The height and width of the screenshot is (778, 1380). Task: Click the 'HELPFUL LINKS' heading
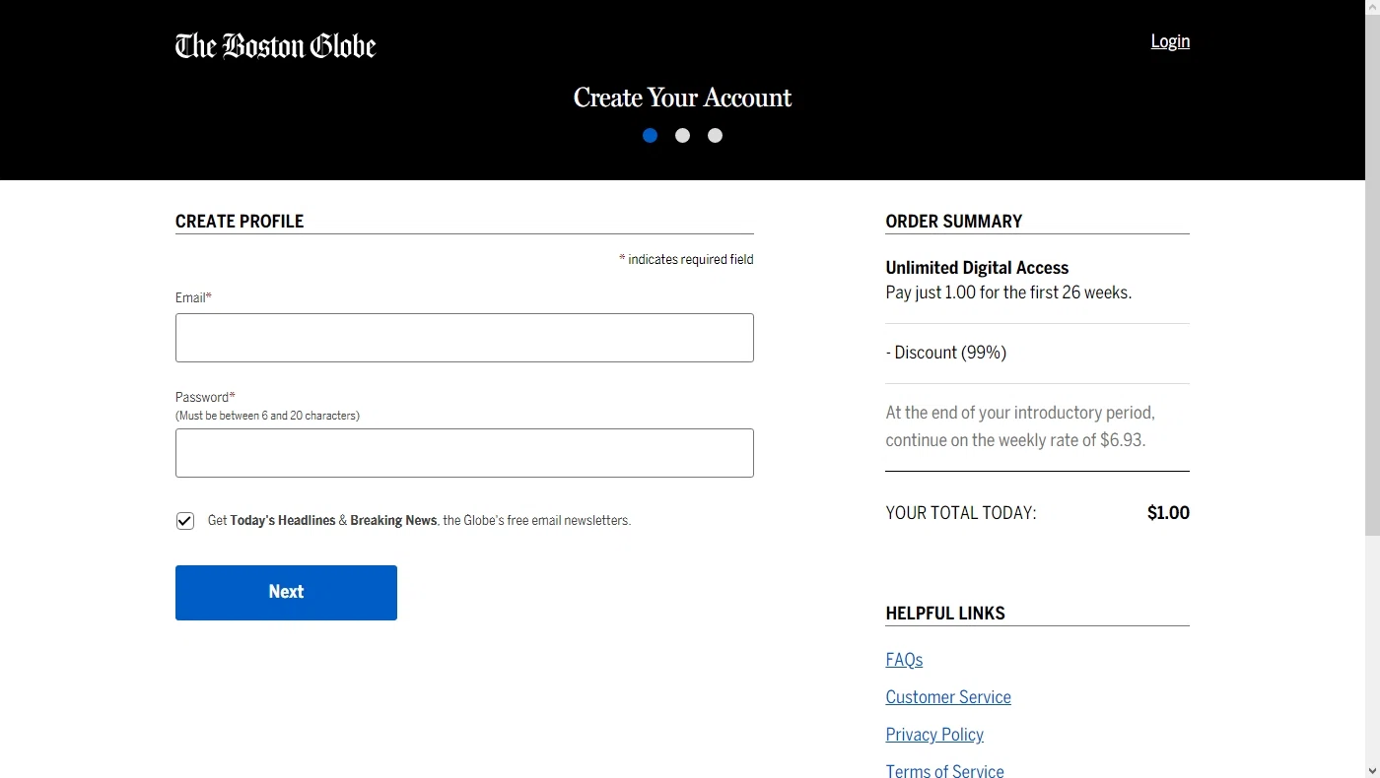point(945,614)
